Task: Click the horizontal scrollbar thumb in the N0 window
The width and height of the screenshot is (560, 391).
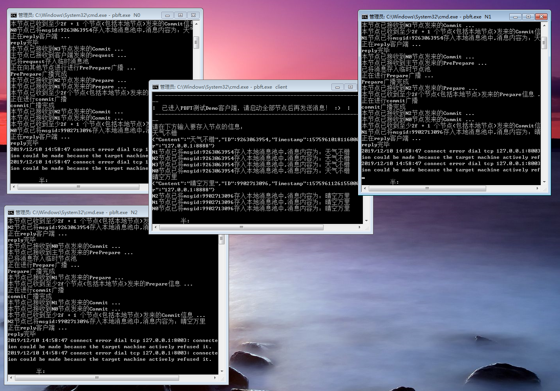Action: (79, 187)
